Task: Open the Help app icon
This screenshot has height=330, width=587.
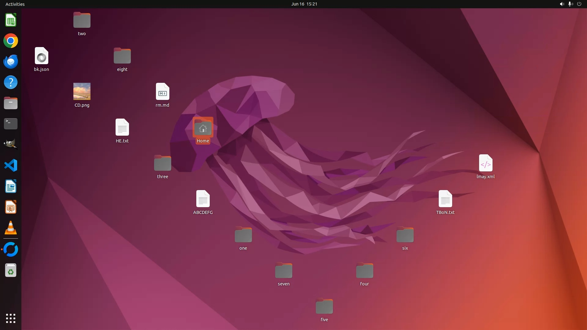Action: pyautogui.click(x=11, y=82)
